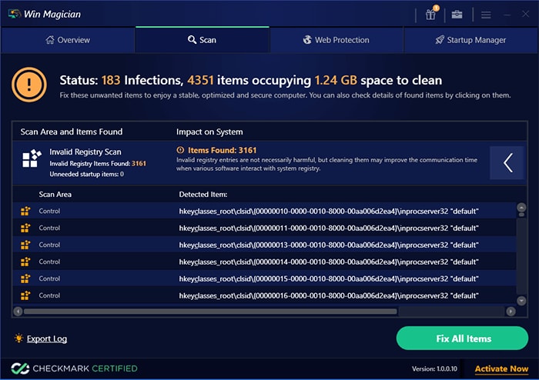Click the vertical scrollbar down arrow
Image resolution: width=539 pixels, height=380 pixels.
tap(521, 301)
